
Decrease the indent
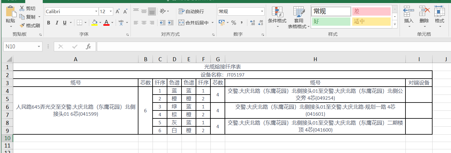pos(162,23)
